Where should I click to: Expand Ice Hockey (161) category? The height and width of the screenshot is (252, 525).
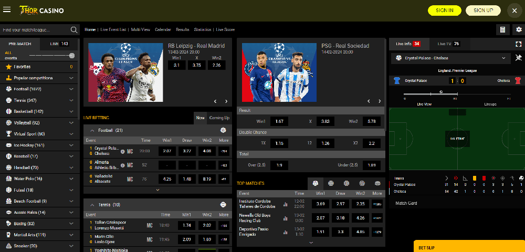39,145
